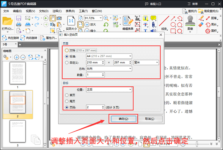Open the 编辑表单 form editor

tap(128, 23)
